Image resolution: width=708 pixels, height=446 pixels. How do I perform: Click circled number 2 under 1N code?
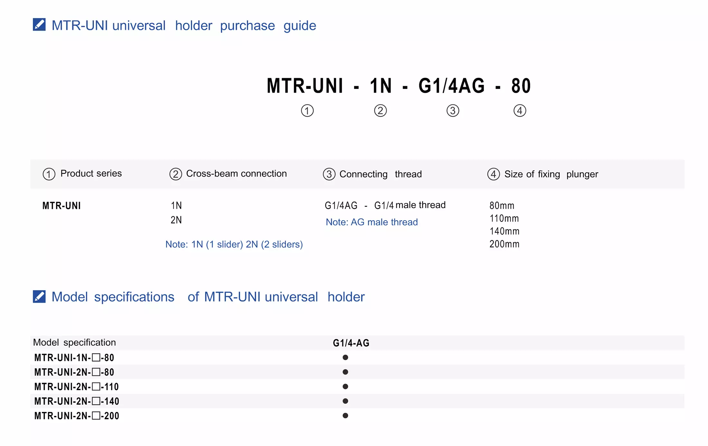(380, 111)
